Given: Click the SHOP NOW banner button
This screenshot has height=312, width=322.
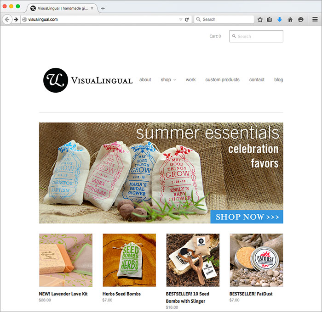Looking at the screenshot, I should 247,217.
